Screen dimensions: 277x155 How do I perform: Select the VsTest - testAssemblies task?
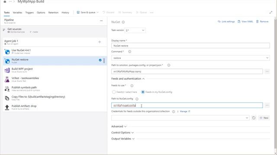pos(55,79)
